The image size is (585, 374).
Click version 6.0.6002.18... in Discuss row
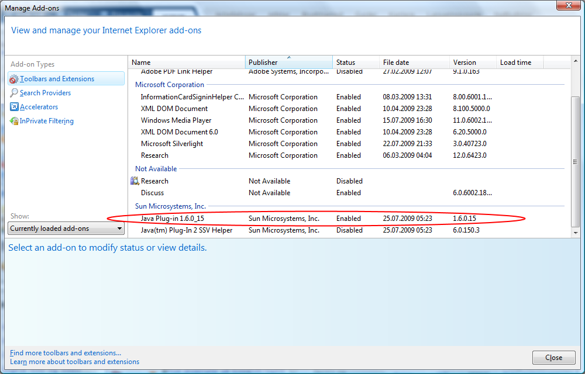tap(472, 193)
